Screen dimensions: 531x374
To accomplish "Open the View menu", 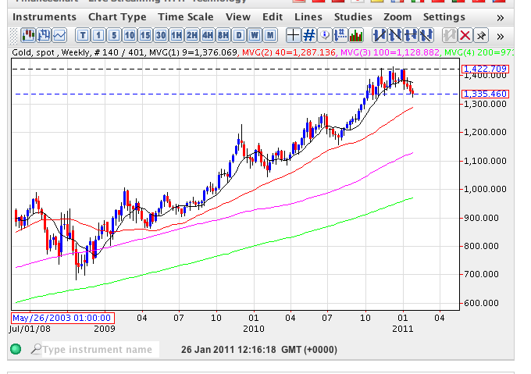I will click(238, 17).
